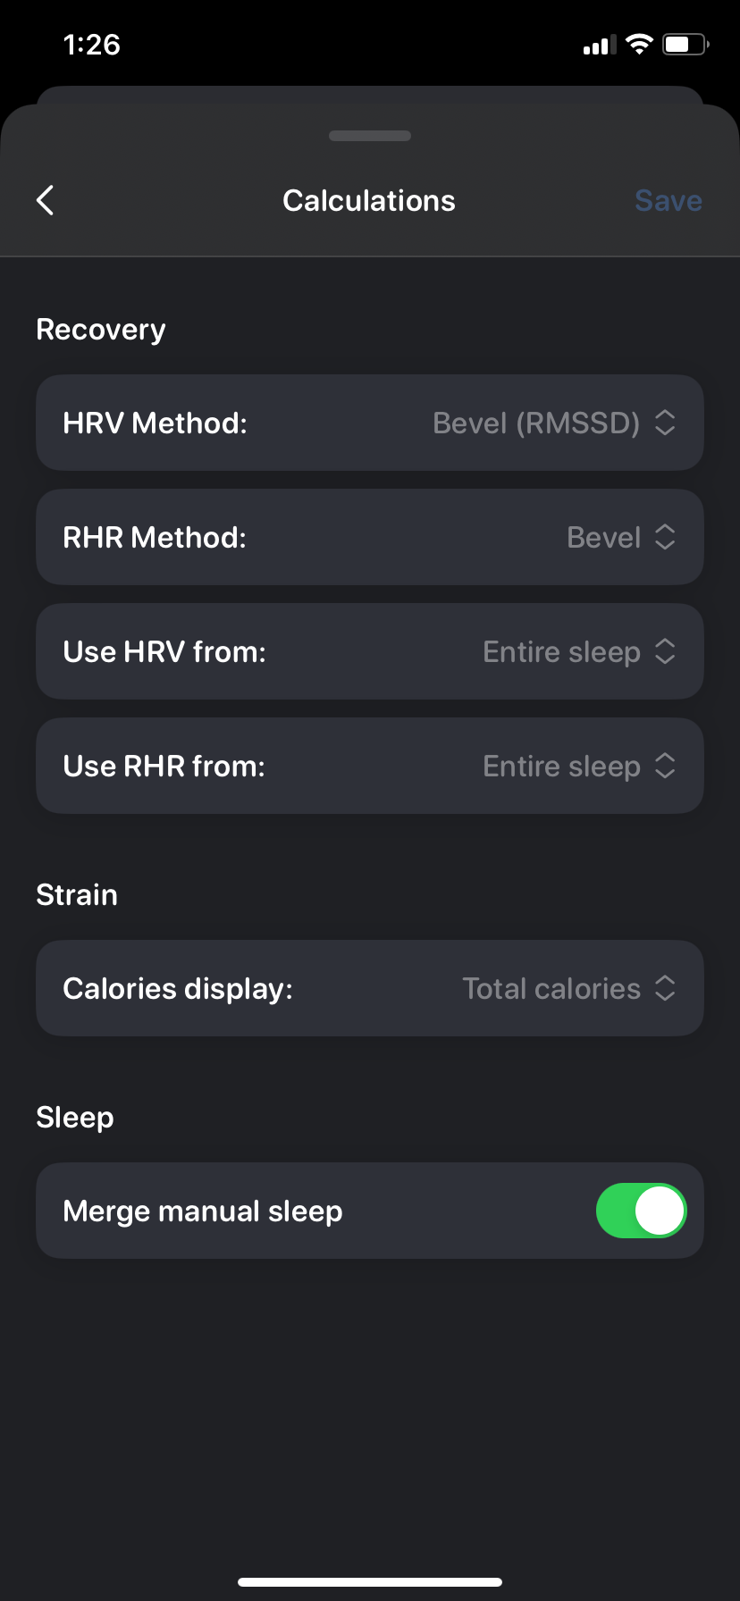Open HRV Method dropdown
Screen dimensions: 740x1601
[x=370, y=423]
